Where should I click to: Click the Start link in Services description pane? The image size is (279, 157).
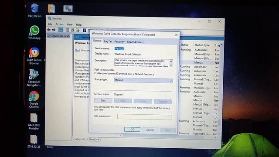(78, 50)
